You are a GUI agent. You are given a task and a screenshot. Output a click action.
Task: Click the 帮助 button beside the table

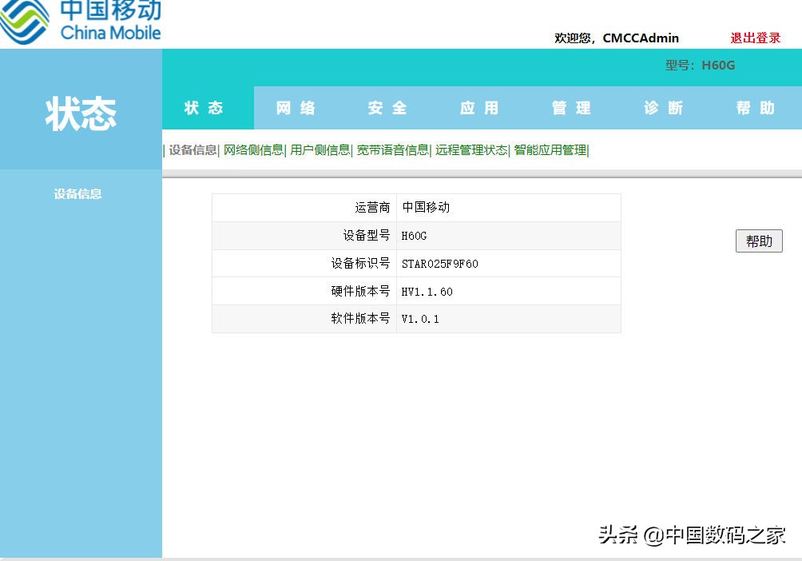(x=759, y=241)
